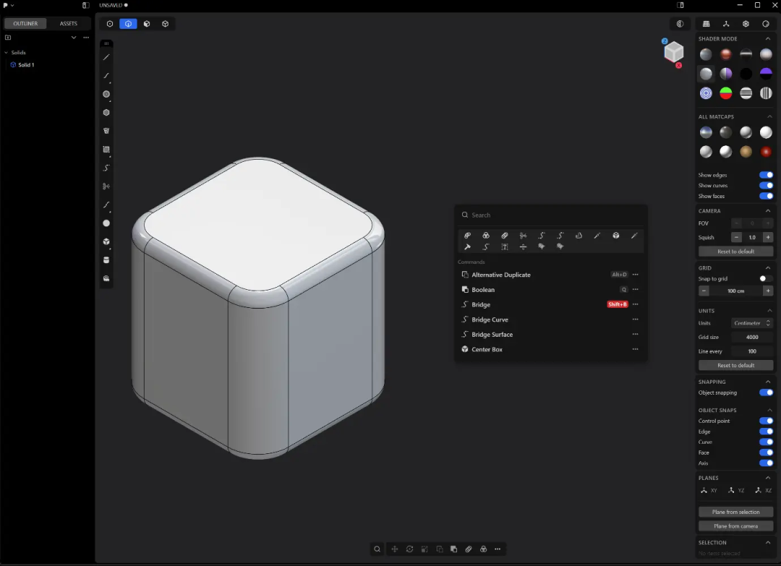Toggle Show edges in shader panel
The height and width of the screenshot is (566, 781).
click(x=766, y=174)
